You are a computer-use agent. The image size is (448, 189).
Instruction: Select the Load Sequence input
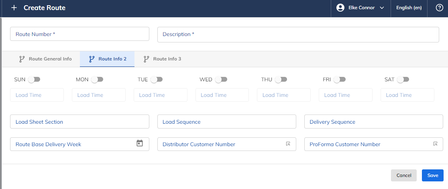(226, 122)
